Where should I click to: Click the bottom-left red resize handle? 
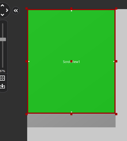point(27,114)
